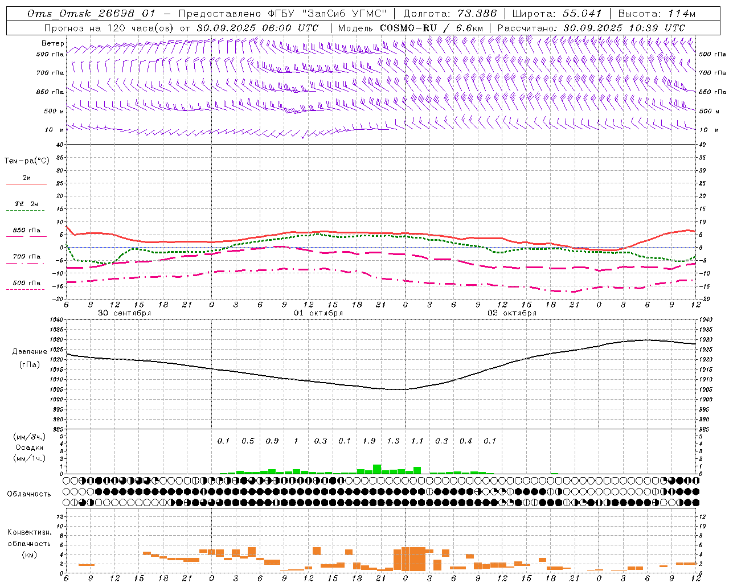Click the Тем-ра(°C) legend title
The width and height of the screenshot is (729, 583).
pyautogui.click(x=27, y=161)
